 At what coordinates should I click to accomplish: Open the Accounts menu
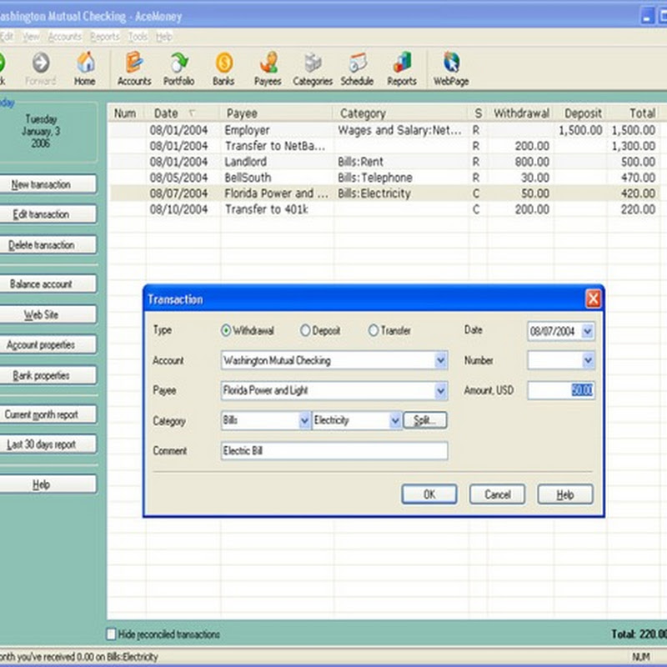click(x=65, y=37)
